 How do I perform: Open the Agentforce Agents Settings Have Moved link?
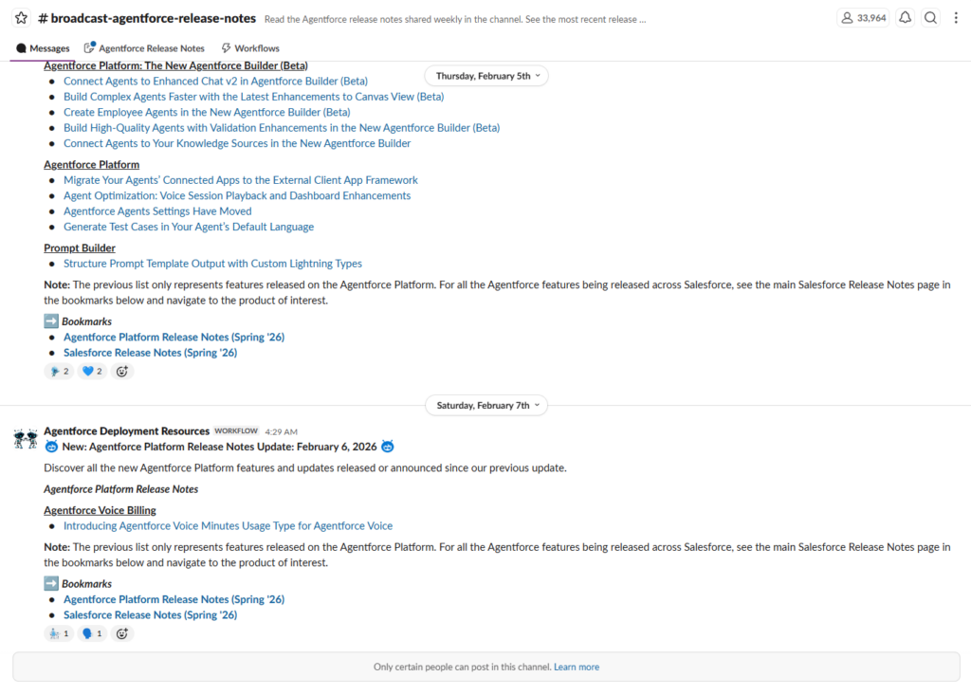[x=157, y=211]
